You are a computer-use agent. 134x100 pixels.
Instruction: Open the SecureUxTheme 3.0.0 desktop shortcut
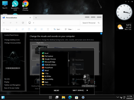point(15,6)
